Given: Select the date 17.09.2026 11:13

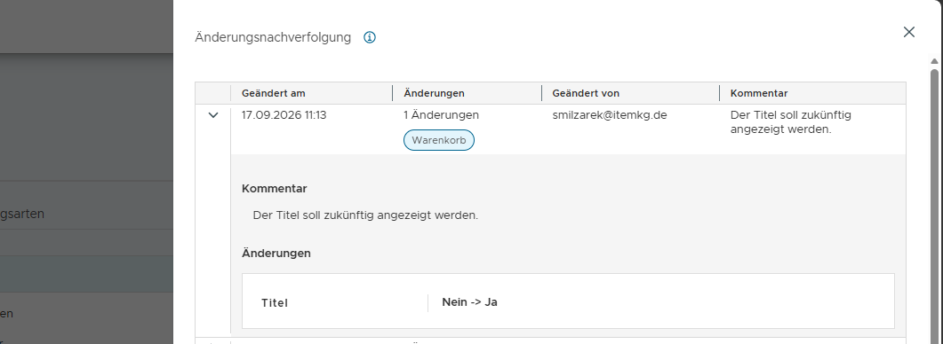Looking at the screenshot, I should click(284, 115).
